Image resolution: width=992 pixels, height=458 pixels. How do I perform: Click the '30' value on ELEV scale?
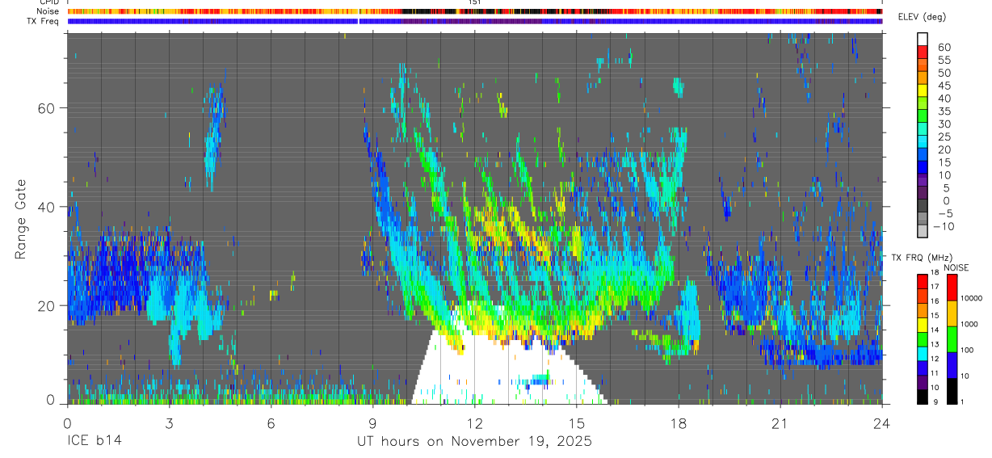(x=943, y=124)
